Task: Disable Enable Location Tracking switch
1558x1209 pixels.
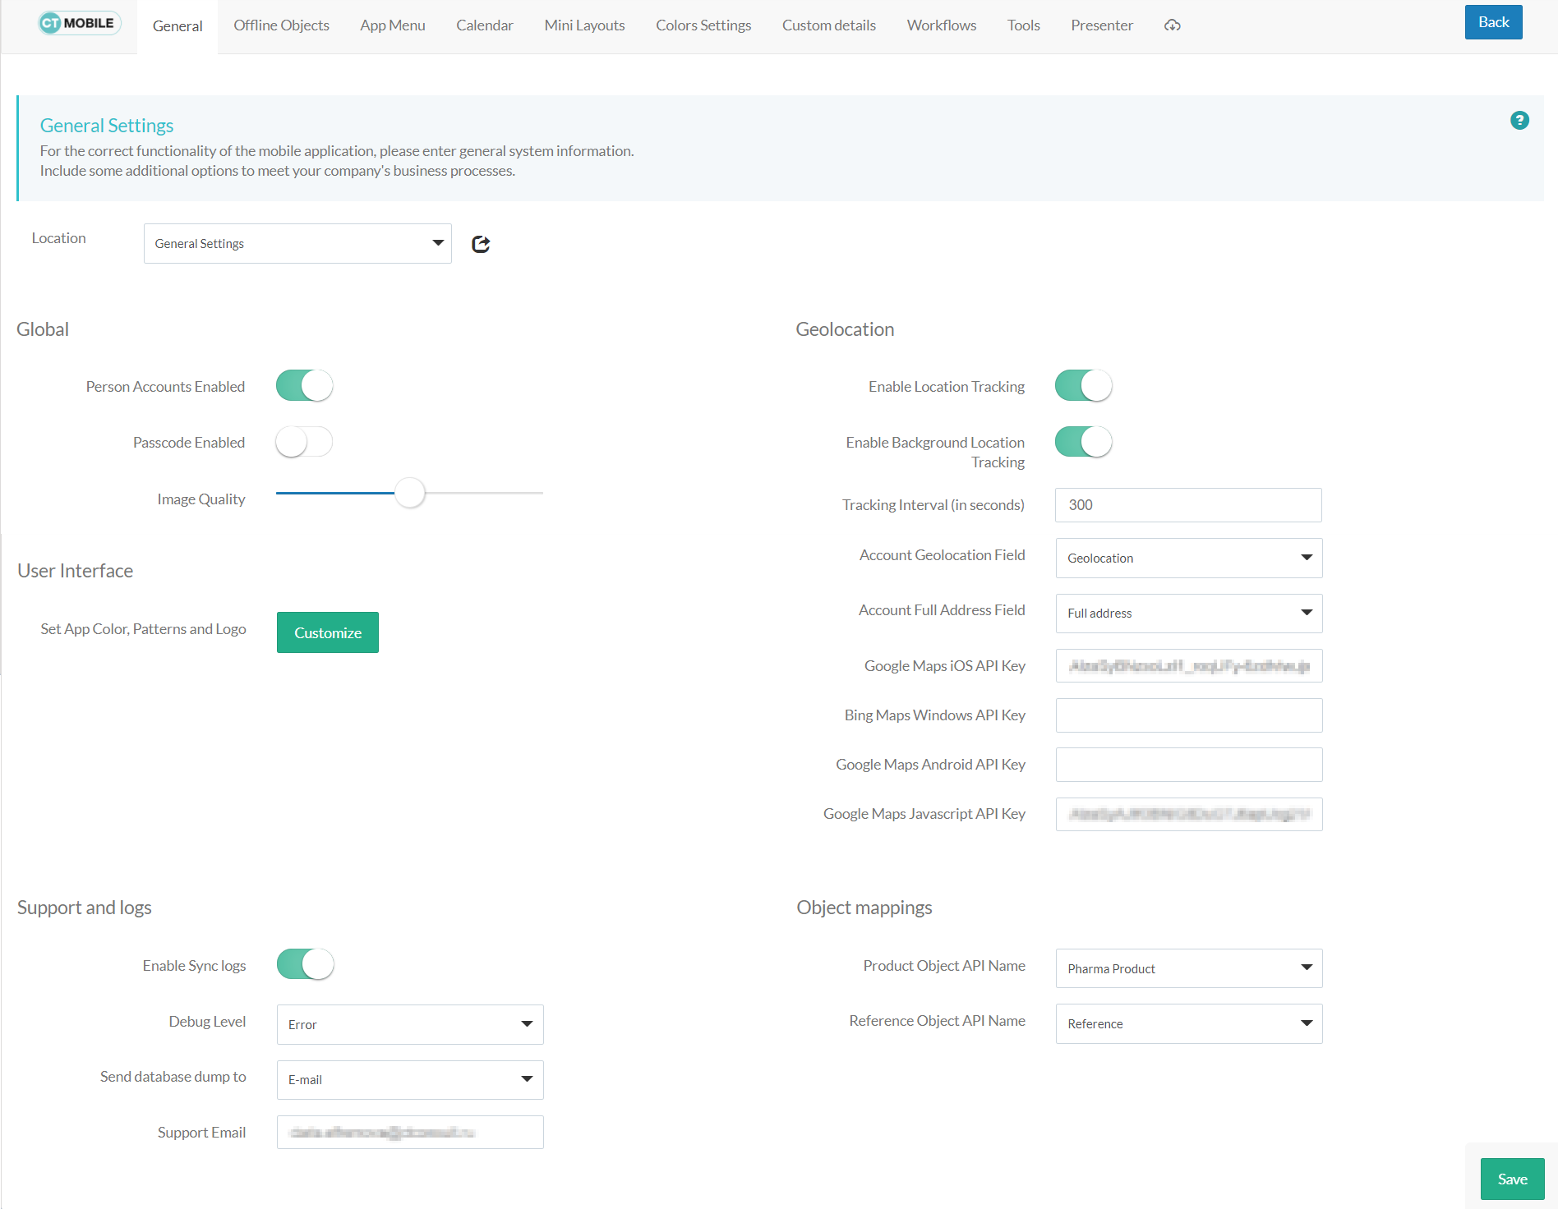Action: coord(1083,385)
